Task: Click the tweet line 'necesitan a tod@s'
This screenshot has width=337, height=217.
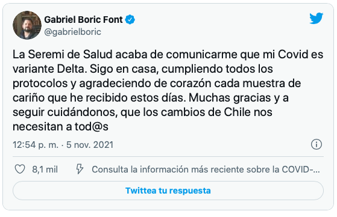Action: (x=60, y=127)
